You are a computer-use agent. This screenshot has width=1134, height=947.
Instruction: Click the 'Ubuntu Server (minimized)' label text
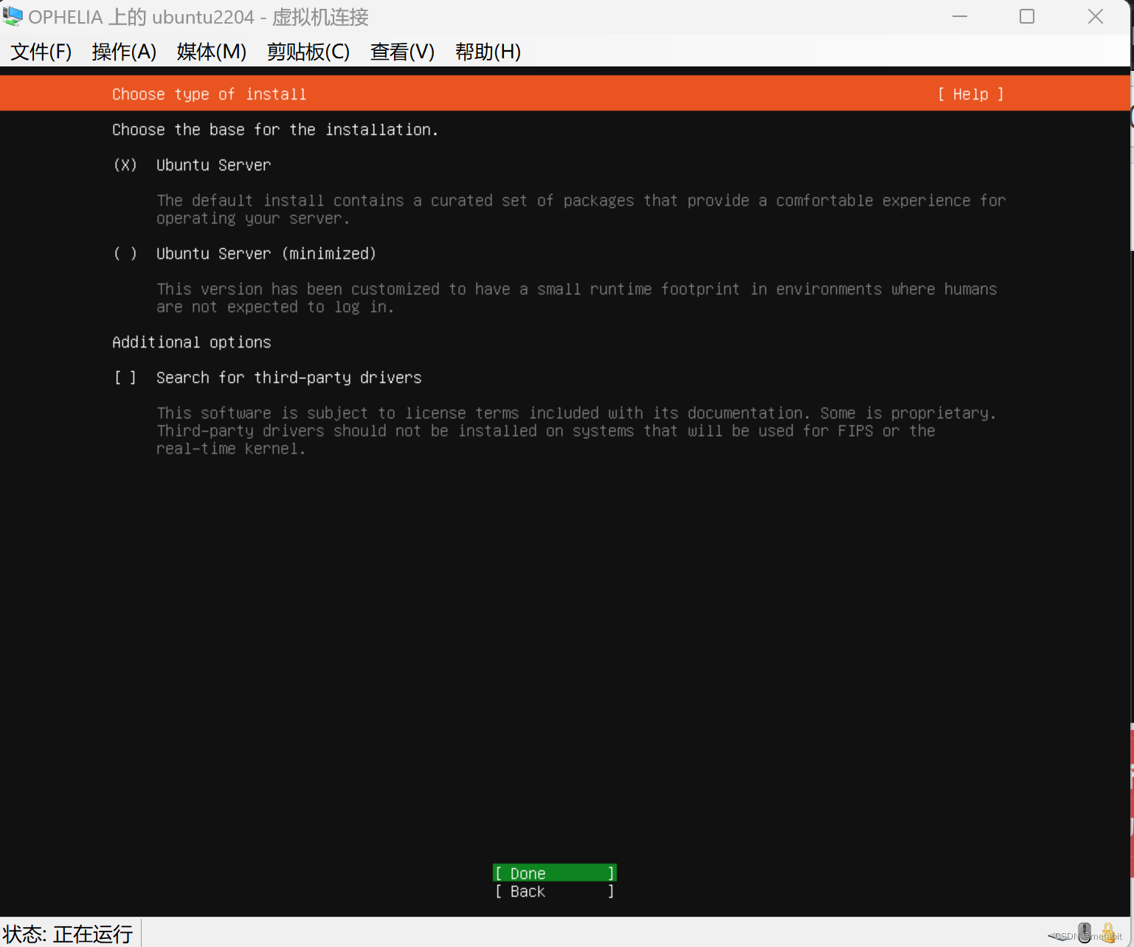pos(266,254)
